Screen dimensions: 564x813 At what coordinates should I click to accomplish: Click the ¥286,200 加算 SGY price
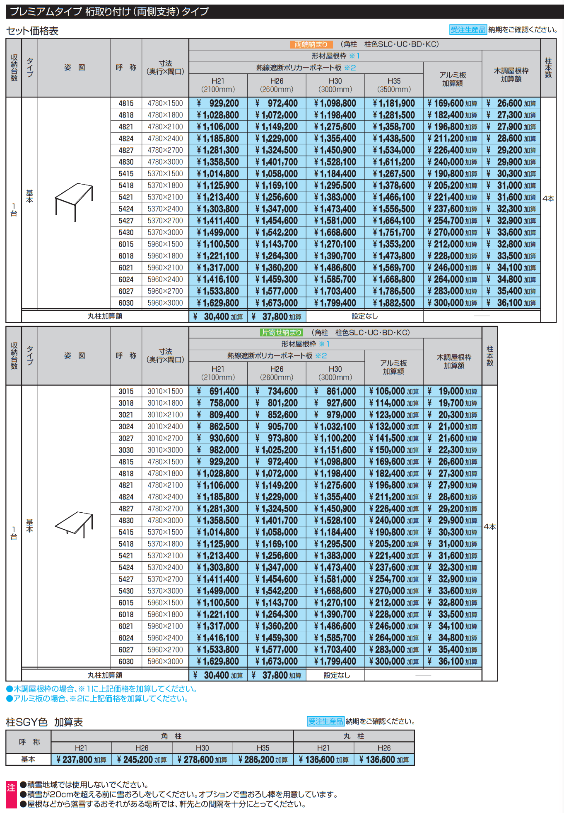(263, 759)
